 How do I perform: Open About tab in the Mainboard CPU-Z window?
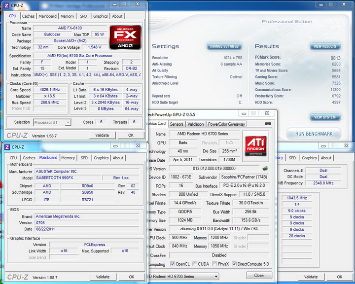pos(118,158)
